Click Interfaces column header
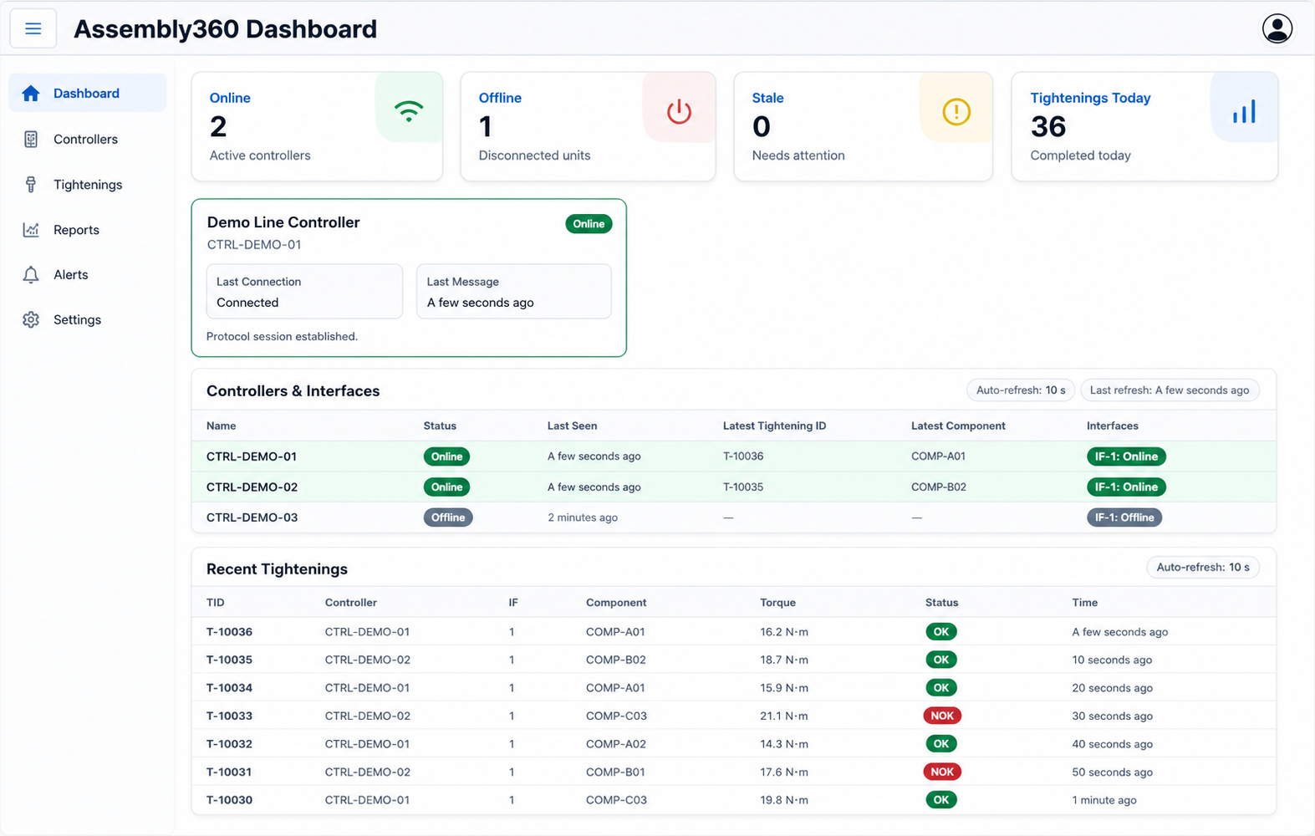The width and height of the screenshot is (1315, 836). pyautogui.click(x=1113, y=426)
